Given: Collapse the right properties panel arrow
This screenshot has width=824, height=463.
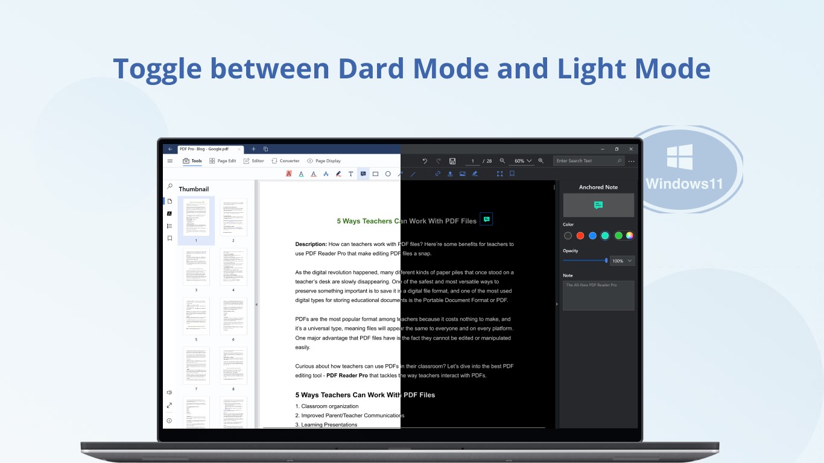Looking at the screenshot, I should tap(557, 304).
